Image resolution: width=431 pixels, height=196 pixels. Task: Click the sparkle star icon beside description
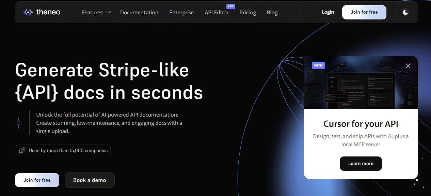tap(19, 123)
